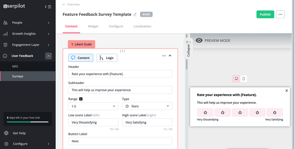Open Surveys in the sidebar

pos(28,76)
